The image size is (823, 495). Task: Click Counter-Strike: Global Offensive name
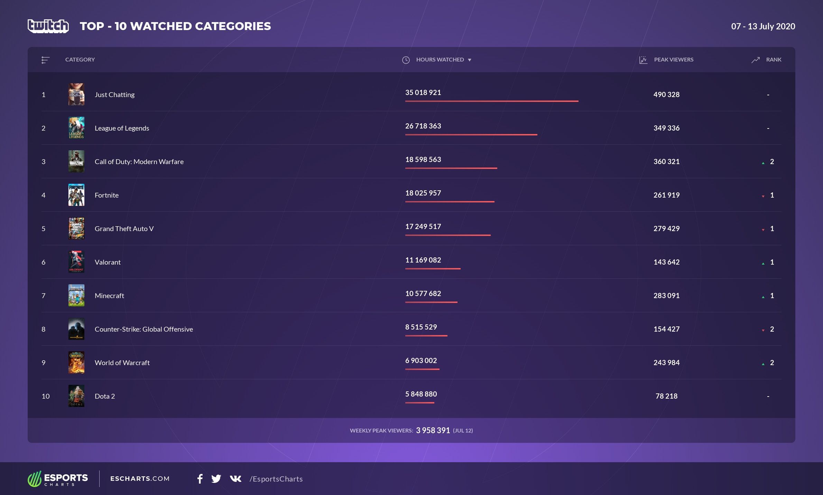point(144,329)
